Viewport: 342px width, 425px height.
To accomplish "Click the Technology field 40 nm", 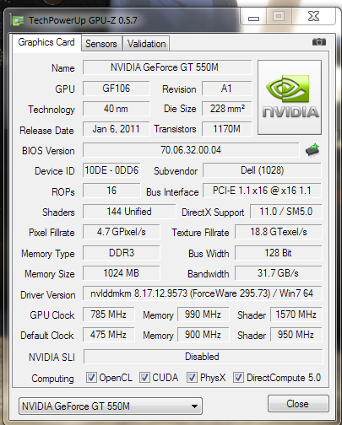I will point(117,109).
